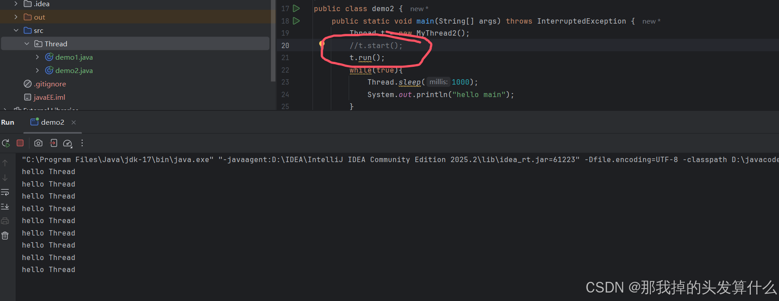Click the out folder icon

(28, 17)
